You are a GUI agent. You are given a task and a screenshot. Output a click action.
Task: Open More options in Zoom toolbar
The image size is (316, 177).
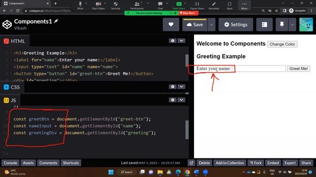(x=244, y=5)
